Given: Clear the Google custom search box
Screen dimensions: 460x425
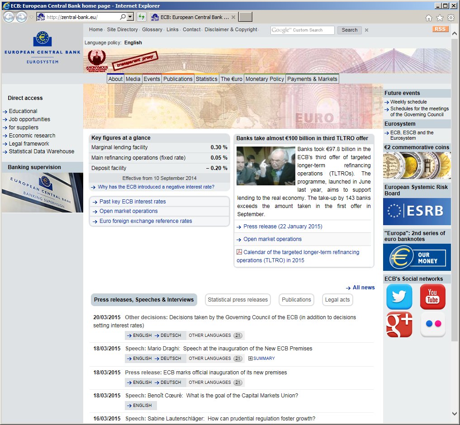Looking at the screenshot, I should [x=366, y=30].
